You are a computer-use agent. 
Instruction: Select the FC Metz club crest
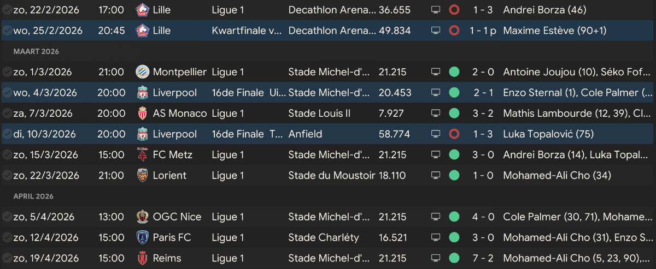point(142,155)
